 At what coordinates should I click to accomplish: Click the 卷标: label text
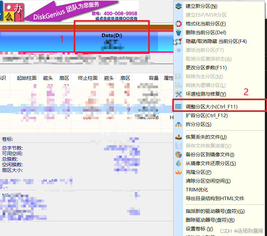click(8, 139)
